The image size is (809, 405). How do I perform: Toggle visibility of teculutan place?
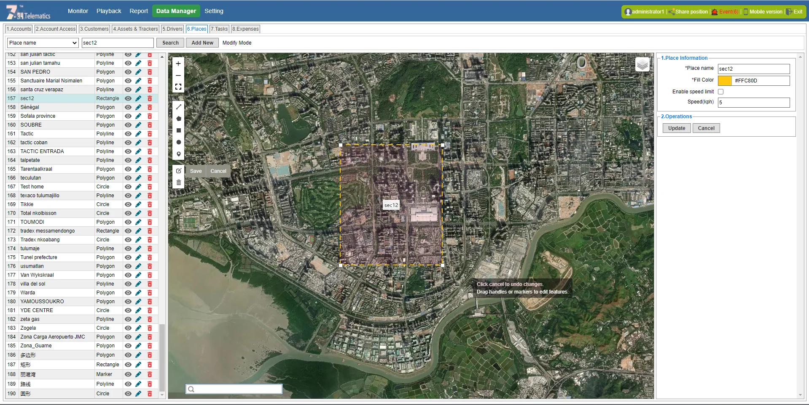coord(128,178)
